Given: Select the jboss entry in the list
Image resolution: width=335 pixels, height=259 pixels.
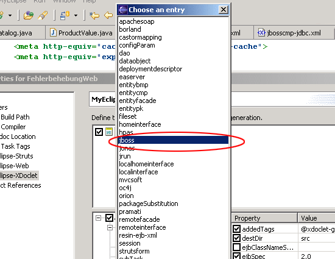Looking at the screenshot, I should [x=174, y=140].
